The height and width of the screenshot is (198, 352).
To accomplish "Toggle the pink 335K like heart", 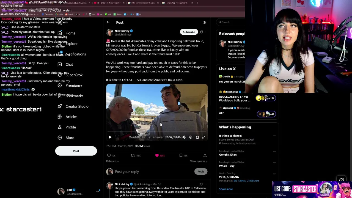I will [x=157, y=156].
